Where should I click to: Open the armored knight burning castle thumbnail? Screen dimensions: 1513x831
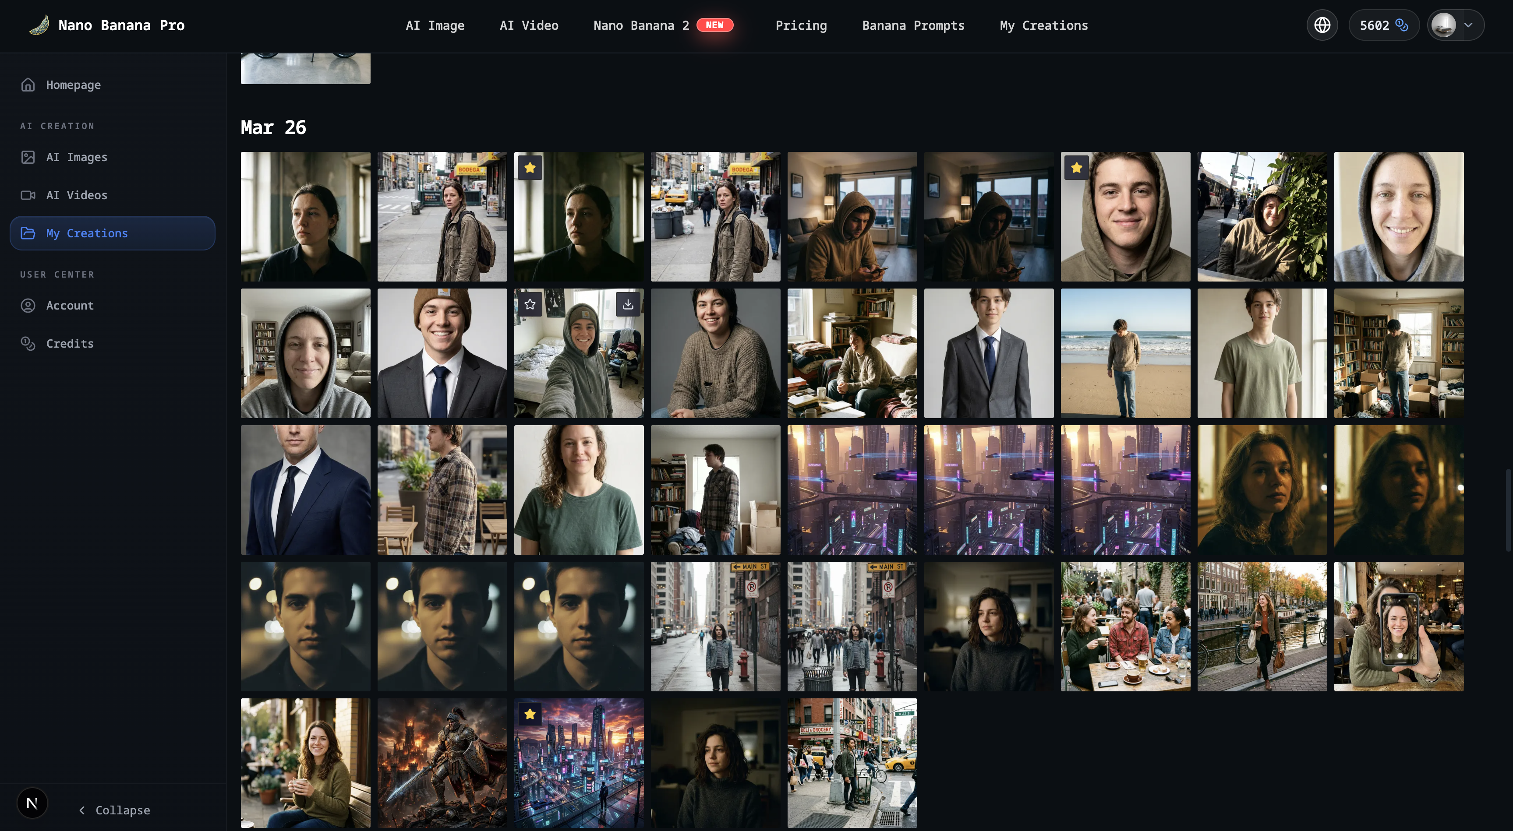point(442,762)
